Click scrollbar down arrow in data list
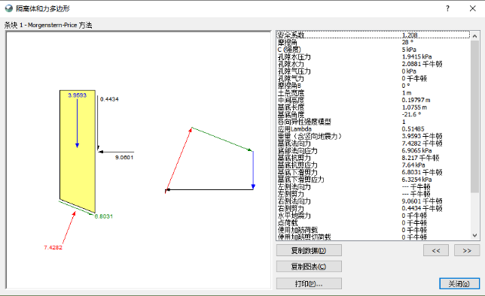 coord(474,235)
